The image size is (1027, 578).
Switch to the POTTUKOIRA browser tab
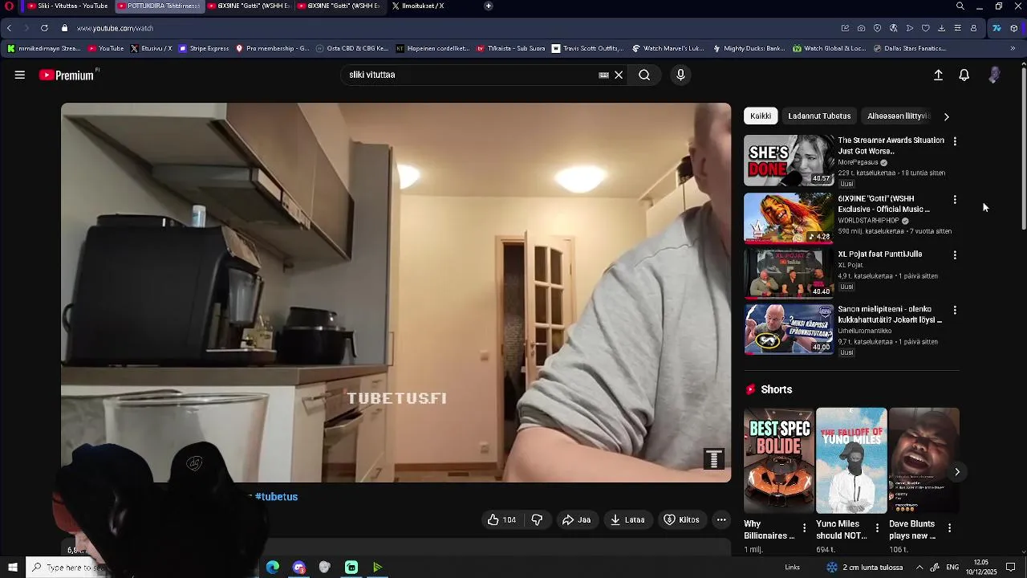tap(159, 6)
